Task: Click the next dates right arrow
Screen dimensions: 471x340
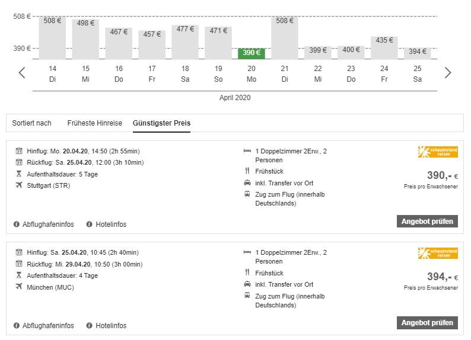Action: pyautogui.click(x=448, y=73)
